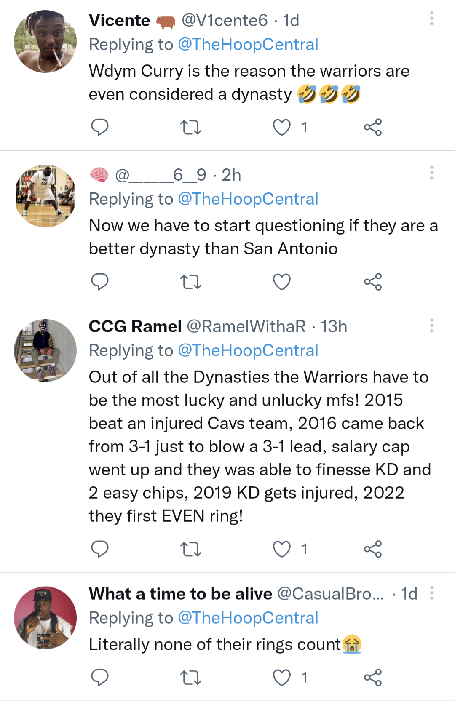Screen dimensions: 455x702
Task: View Vicente's profile picture
Action: pyautogui.click(x=45, y=42)
